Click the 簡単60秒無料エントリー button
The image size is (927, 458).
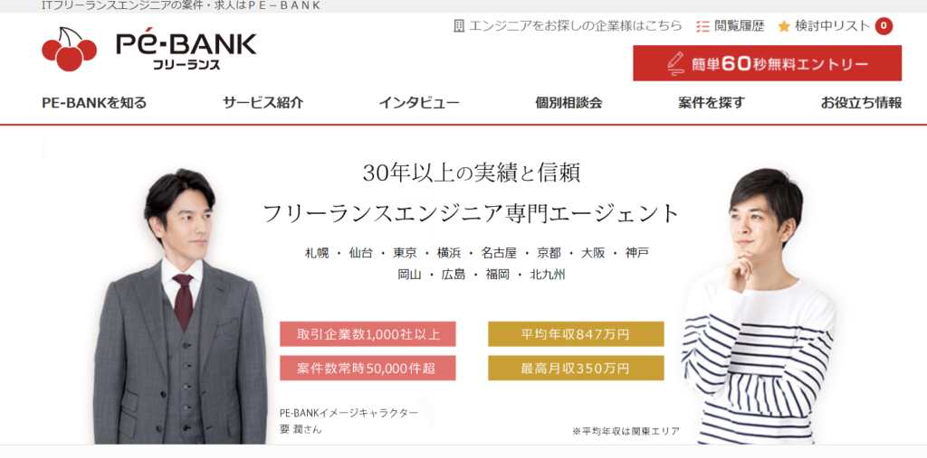click(768, 63)
